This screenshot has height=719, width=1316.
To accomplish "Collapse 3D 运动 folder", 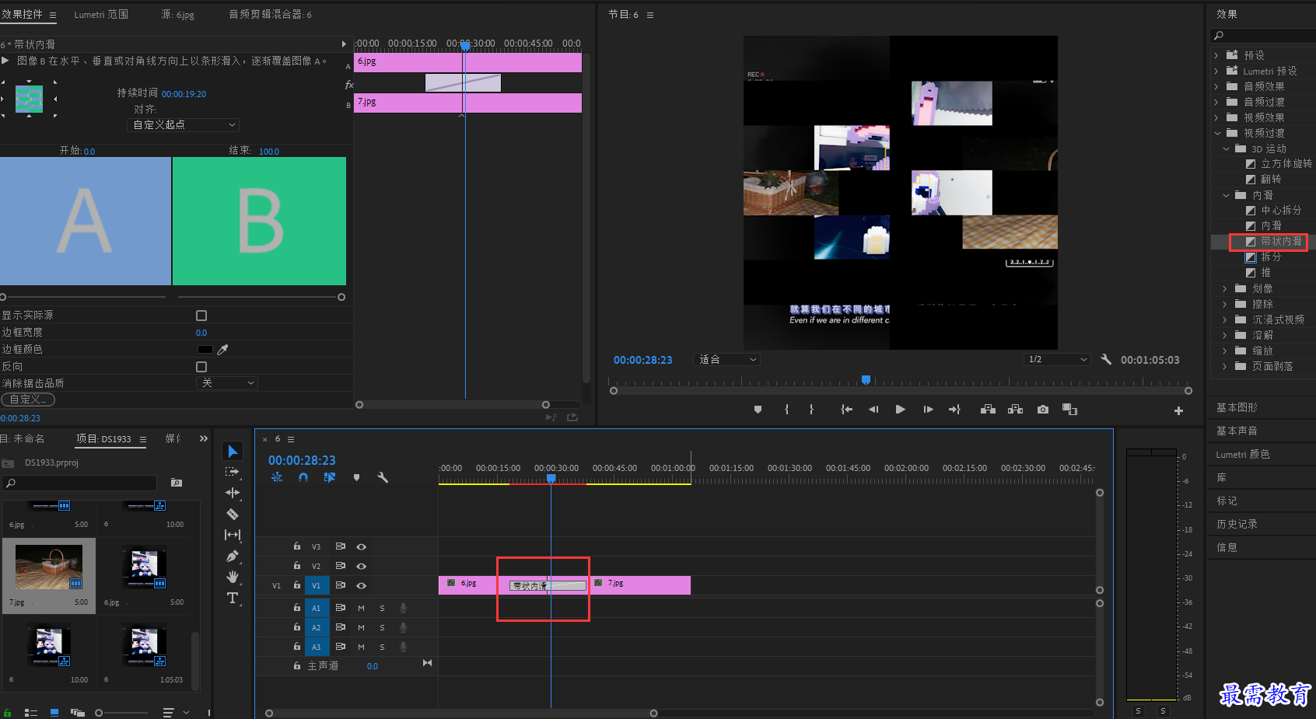I will point(1226,148).
